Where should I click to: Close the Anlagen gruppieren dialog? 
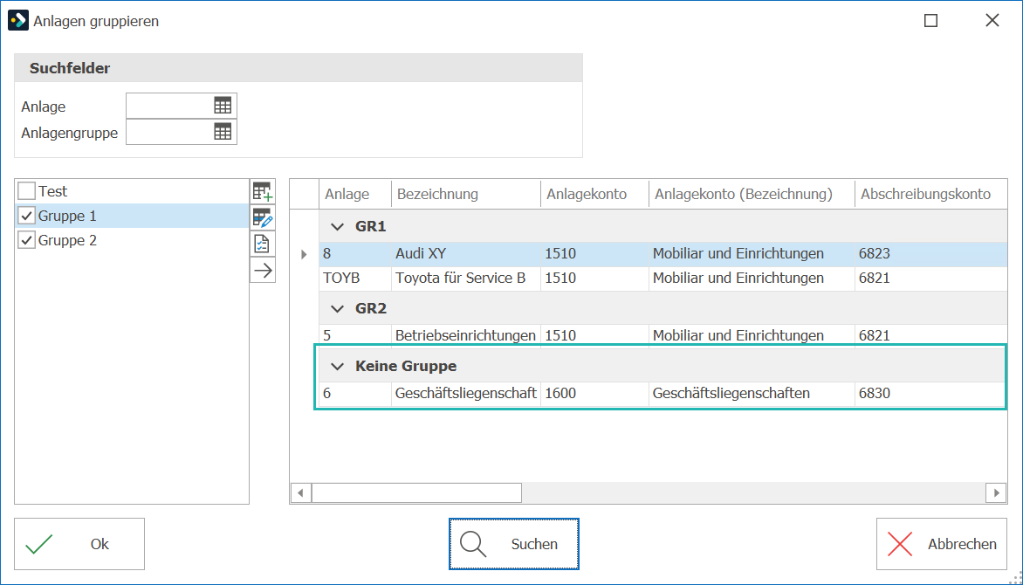(x=992, y=21)
